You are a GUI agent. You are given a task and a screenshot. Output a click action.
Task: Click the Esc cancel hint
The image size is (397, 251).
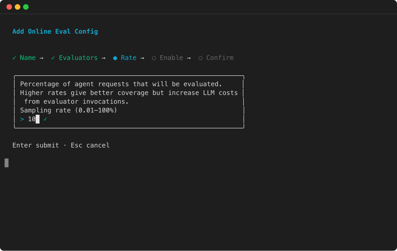(90, 145)
